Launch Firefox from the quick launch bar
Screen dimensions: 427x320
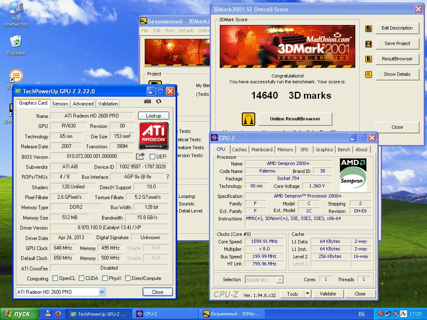pyautogui.click(x=58, y=313)
